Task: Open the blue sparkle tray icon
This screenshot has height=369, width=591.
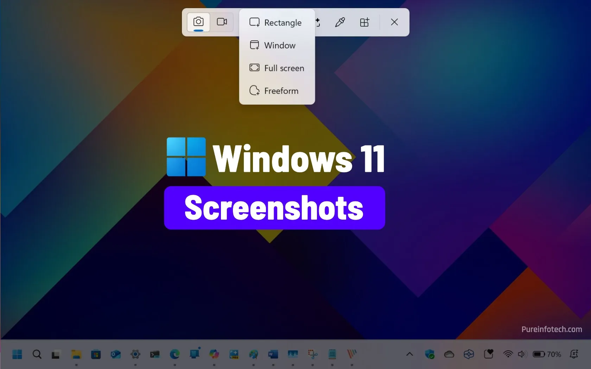Action: [469, 354]
